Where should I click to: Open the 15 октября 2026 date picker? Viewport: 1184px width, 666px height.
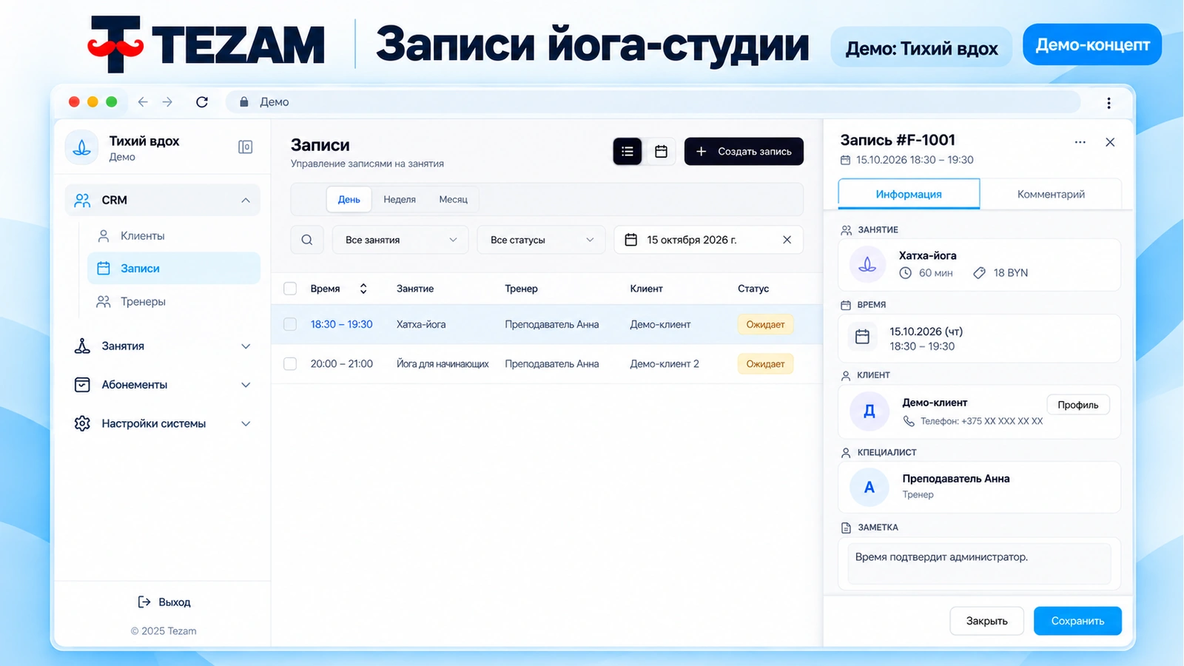[709, 240]
